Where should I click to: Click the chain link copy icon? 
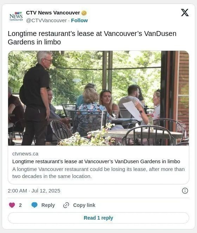tap(66, 205)
